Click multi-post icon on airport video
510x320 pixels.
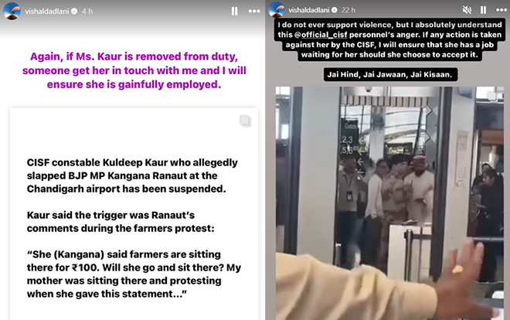coord(492,95)
